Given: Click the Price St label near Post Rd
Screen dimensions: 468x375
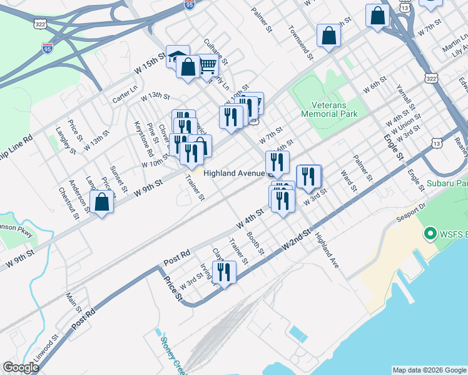Looking at the screenshot, I should tap(173, 288).
